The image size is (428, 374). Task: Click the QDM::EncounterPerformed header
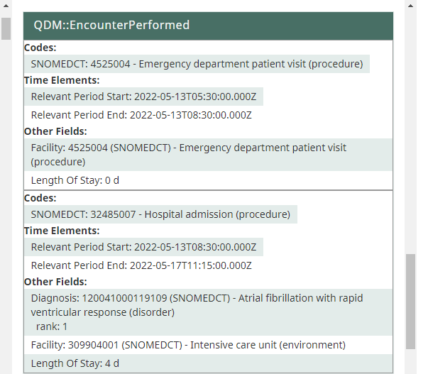point(208,26)
